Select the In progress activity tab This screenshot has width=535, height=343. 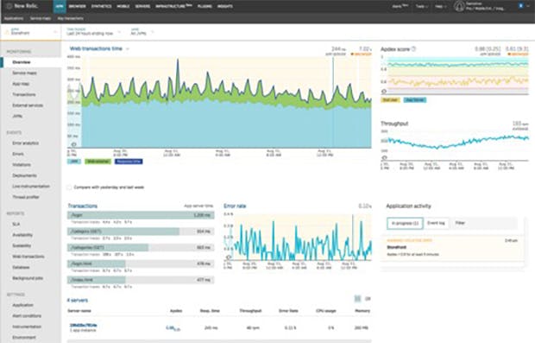point(405,224)
